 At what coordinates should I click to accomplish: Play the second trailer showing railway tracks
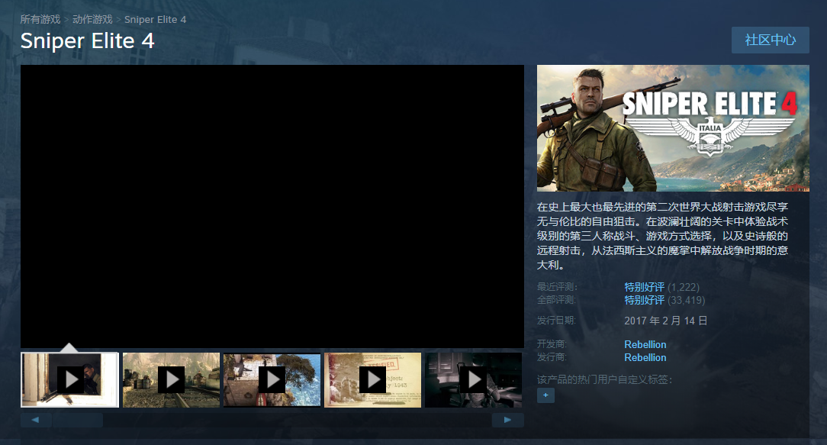click(171, 379)
